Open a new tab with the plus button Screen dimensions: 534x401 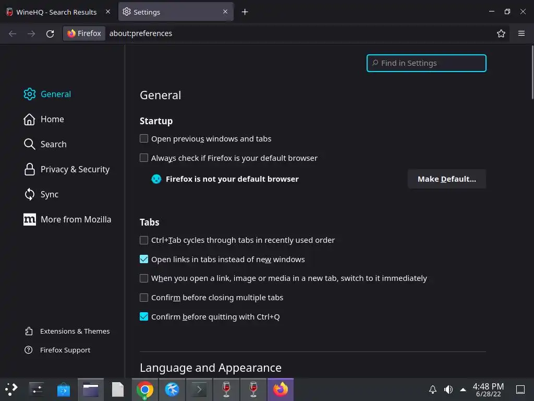(245, 12)
